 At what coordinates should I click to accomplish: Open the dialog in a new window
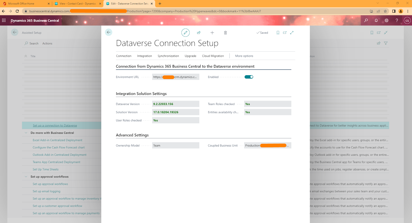point(285,33)
